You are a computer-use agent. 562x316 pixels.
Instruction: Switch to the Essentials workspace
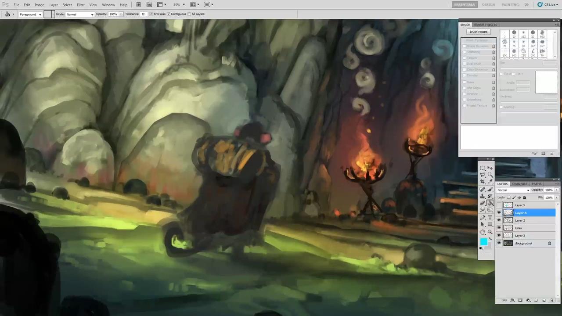point(464,4)
